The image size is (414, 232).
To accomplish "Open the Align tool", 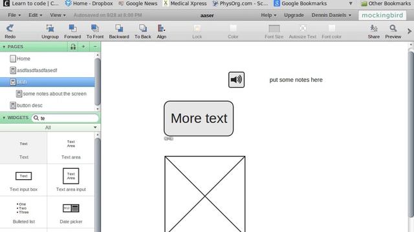I will [x=161, y=32].
